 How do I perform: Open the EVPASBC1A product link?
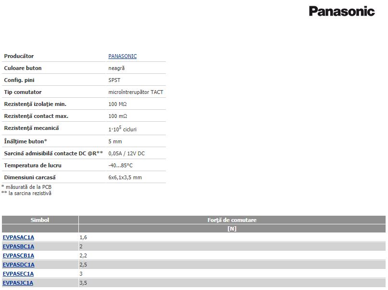18,246
